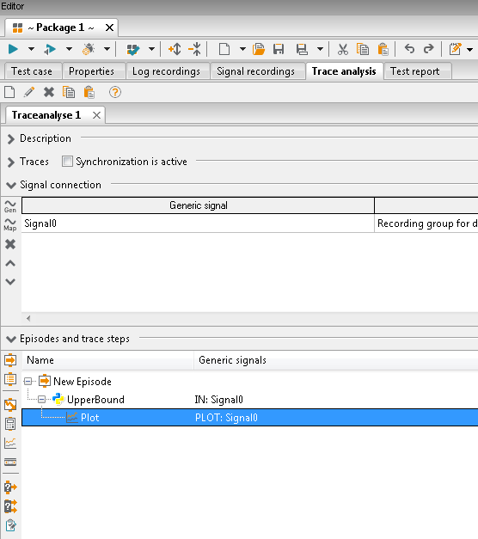478x539 pixels.
Task: Open the run options dropdown arrow
Action: coord(31,49)
